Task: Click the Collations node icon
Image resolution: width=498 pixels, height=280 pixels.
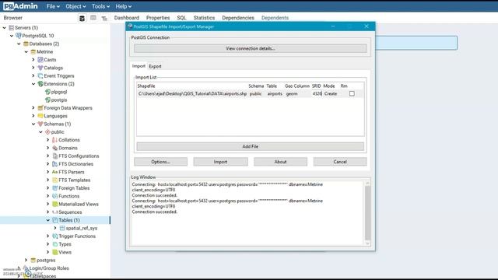Action: pyautogui.click(x=55, y=140)
